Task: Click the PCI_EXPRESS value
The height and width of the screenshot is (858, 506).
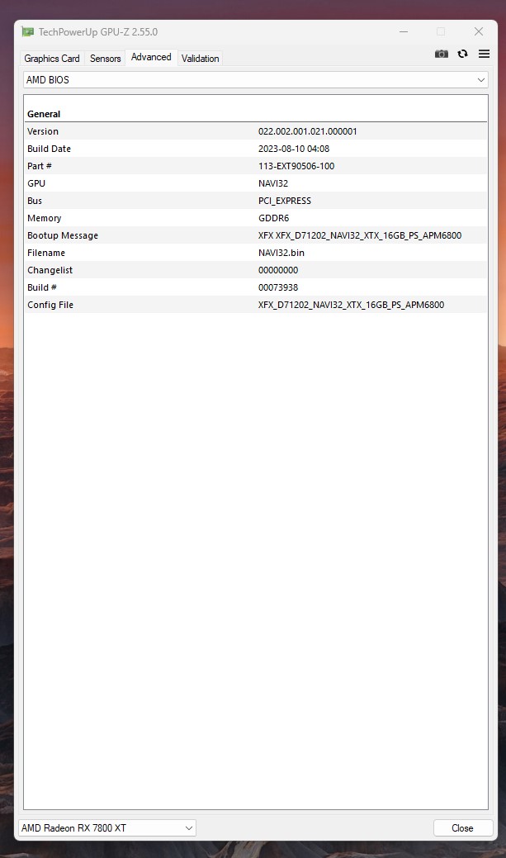Action: pos(285,201)
